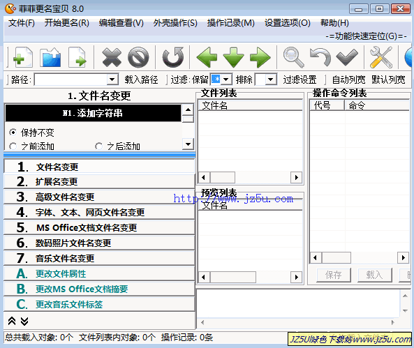Viewport: 414px width, 348px height.
Task: Open the 外壳操作(S) menu
Action: point(175,23)
